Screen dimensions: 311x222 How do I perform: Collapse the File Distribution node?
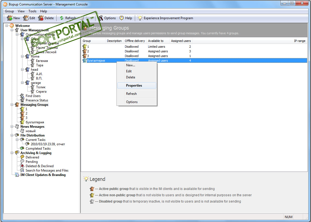12,135
